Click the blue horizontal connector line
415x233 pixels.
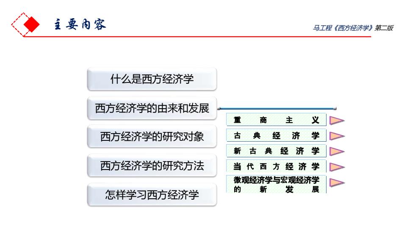pos(277,108)
